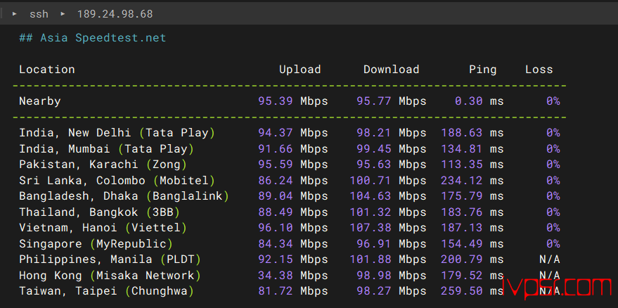This screenshot has height=308, width=618.
Task: Select Mumbai download value 99.45
Action: coord(373,148)
